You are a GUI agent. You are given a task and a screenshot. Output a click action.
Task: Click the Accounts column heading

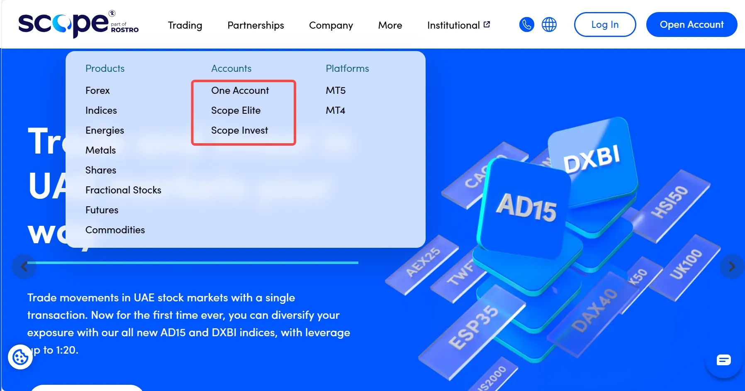tap(231, 68)
